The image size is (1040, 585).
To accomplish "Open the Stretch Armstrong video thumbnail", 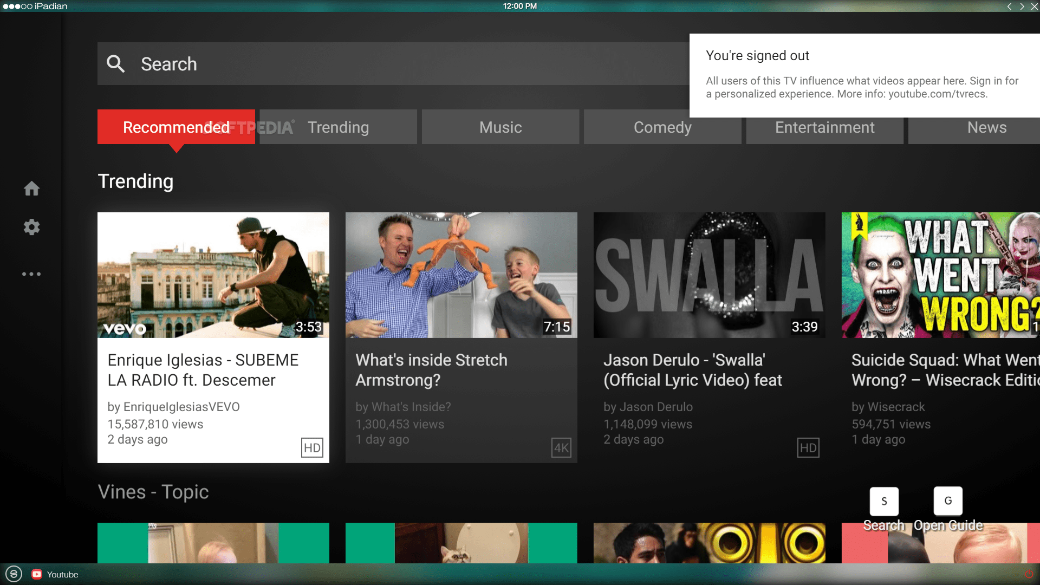I will pos(461,275).
